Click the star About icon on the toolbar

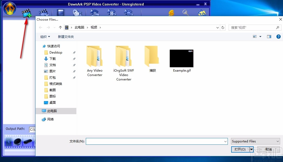click(201, 12)
